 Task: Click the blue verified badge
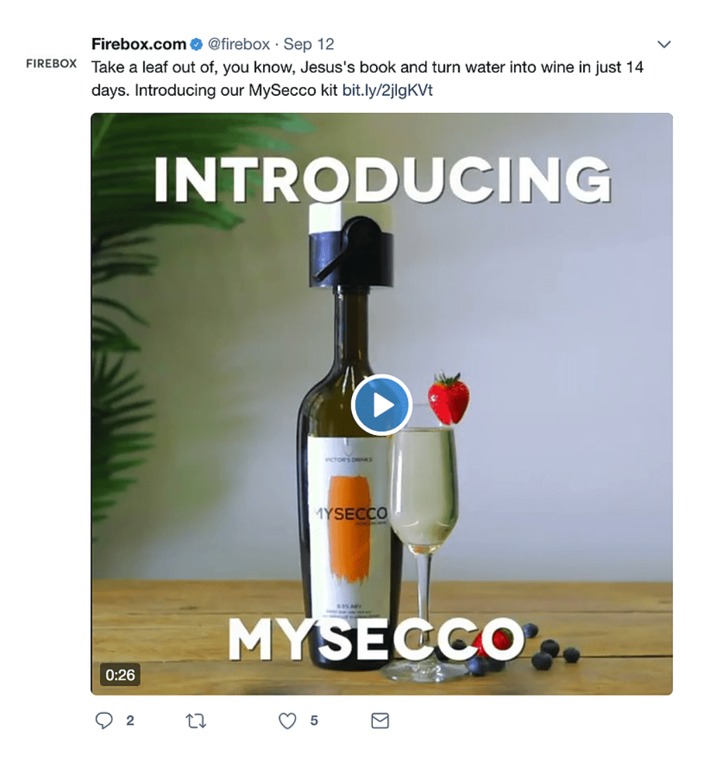pos(196,45)
